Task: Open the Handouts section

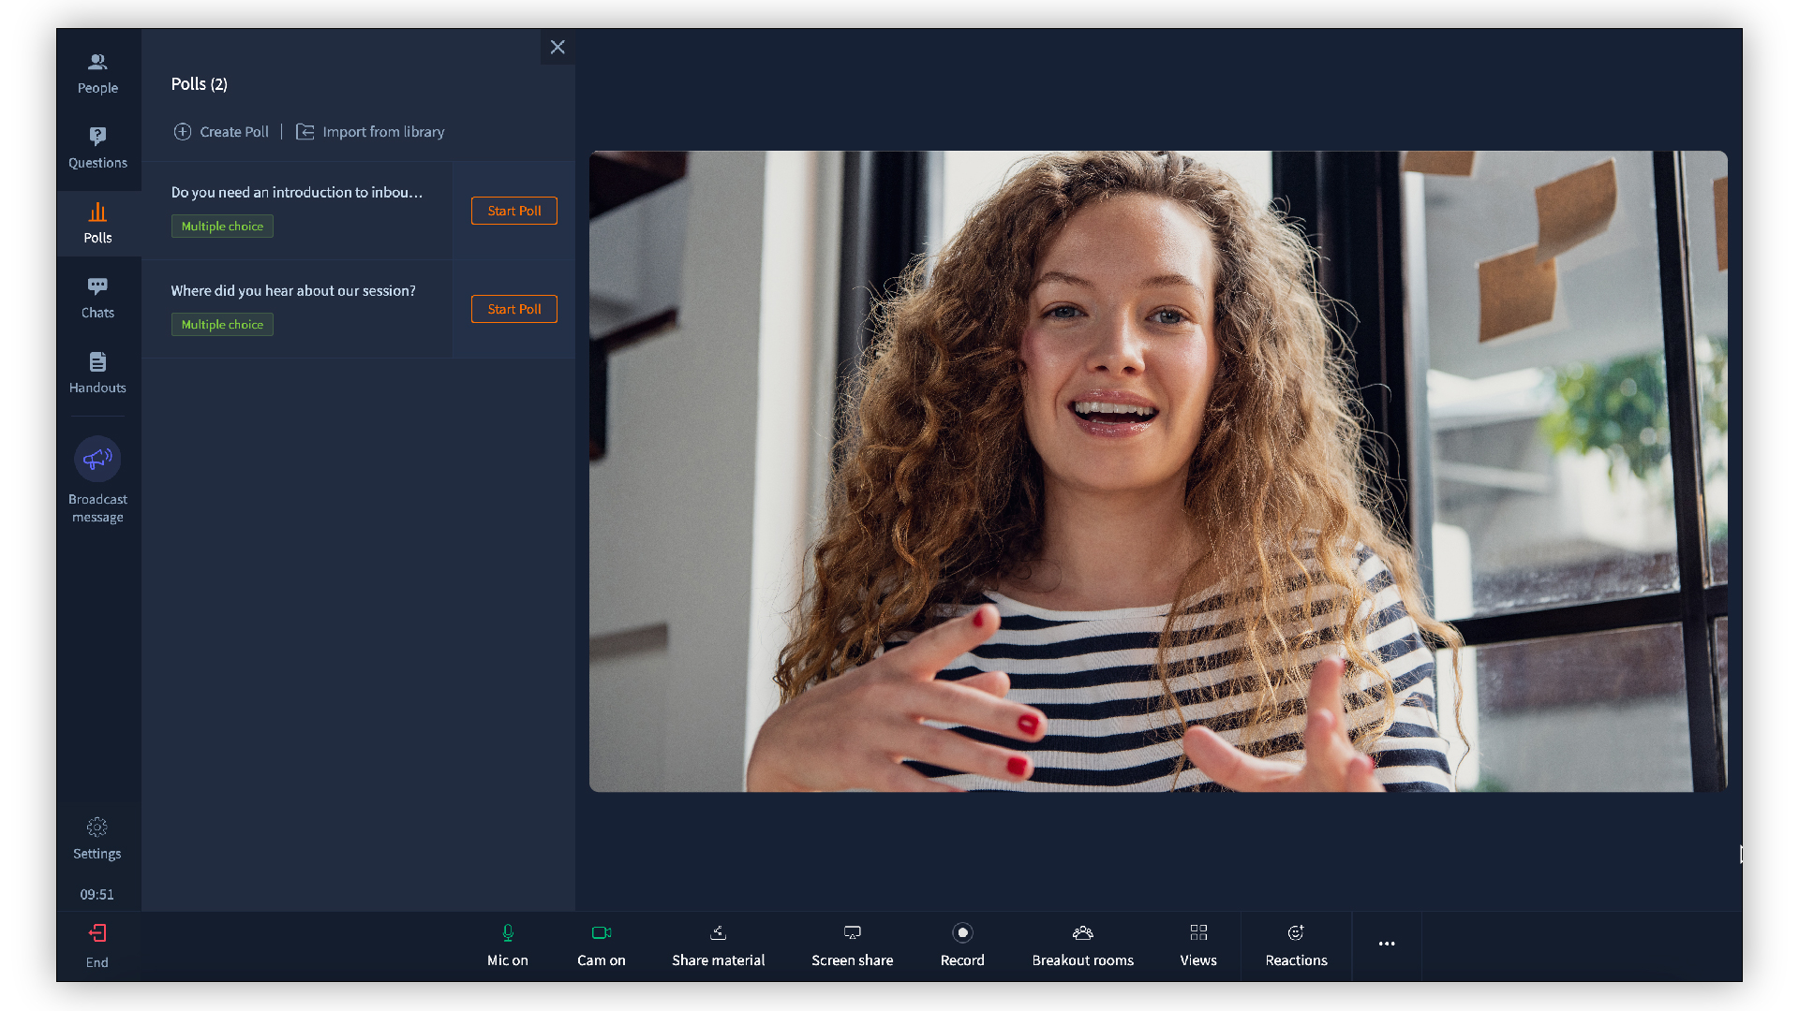Action: pos(97,373)
